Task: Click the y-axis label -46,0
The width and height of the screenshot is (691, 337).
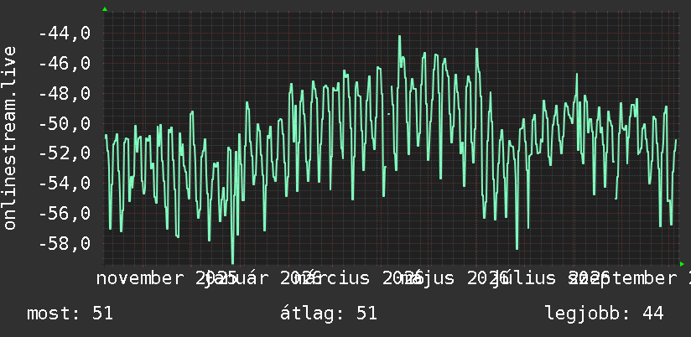Action: (65, 64)
